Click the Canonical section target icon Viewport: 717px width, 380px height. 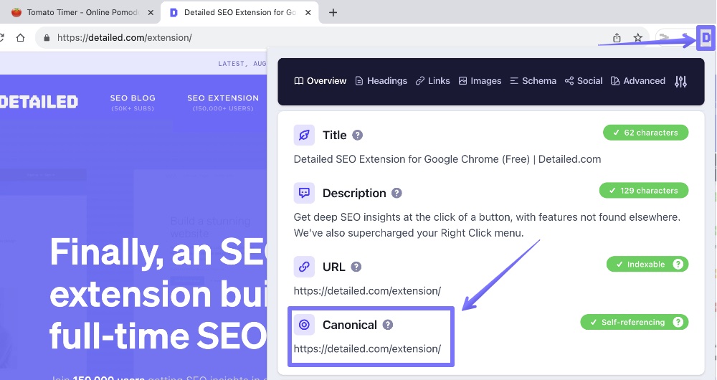304,325
